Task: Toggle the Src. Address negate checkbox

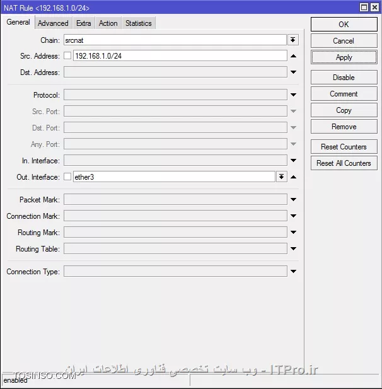Action: [67, 55]
